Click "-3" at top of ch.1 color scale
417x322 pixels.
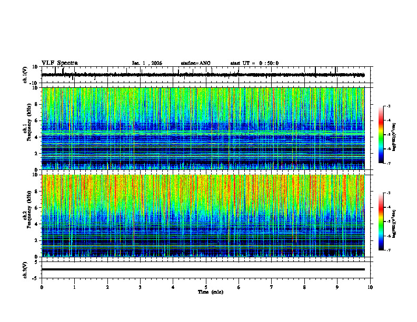(x=389, y=106)
